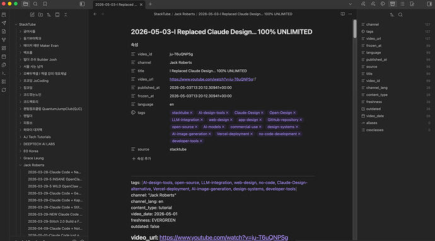The width and height of the screenshot is (435, 241).
Task: Remove the stacktube tag
Action: coord(191,113)
